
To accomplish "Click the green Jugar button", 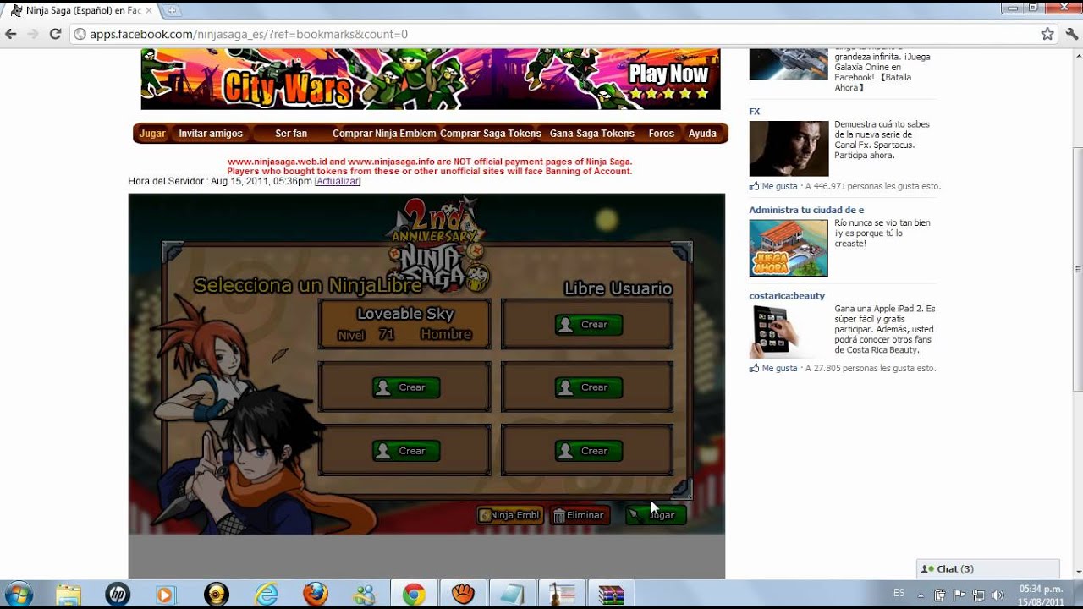I will tap(656, 515).
